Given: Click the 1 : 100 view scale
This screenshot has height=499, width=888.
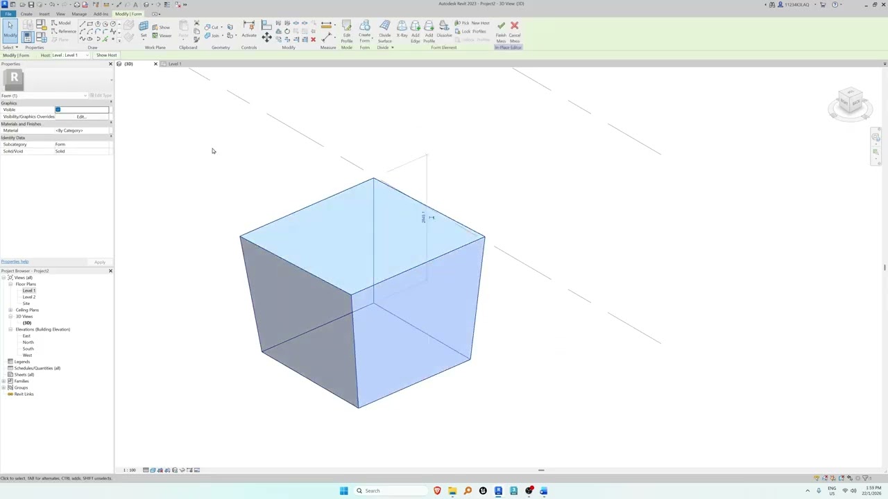Looking at the screenshot, I should point(130,470).
